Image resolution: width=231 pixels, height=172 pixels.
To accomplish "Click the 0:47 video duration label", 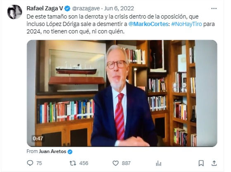I will pyautogui.click(x=38, y=138).
